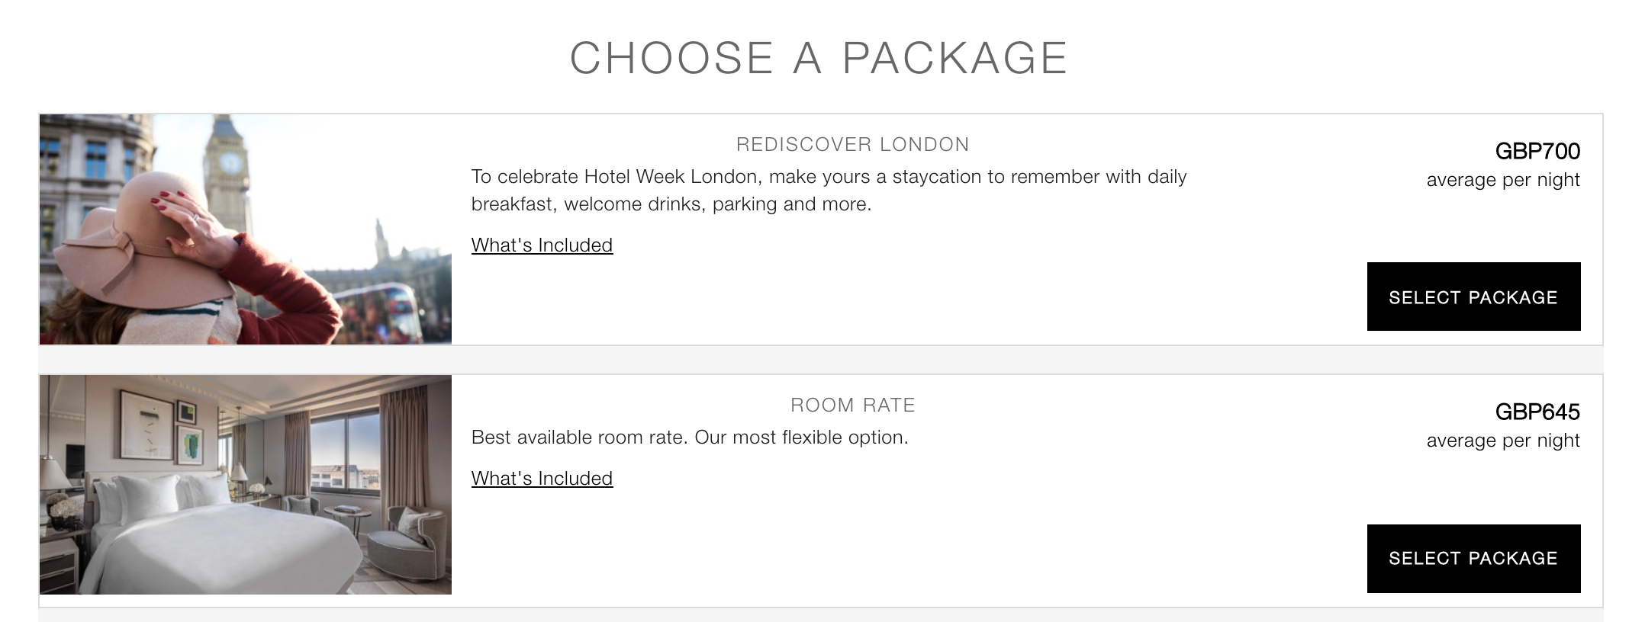This screenshot has width=1645, height=622.
Task: Click the framed artwork above the bed
Action: pyautogui.click(x=146, y=424)
